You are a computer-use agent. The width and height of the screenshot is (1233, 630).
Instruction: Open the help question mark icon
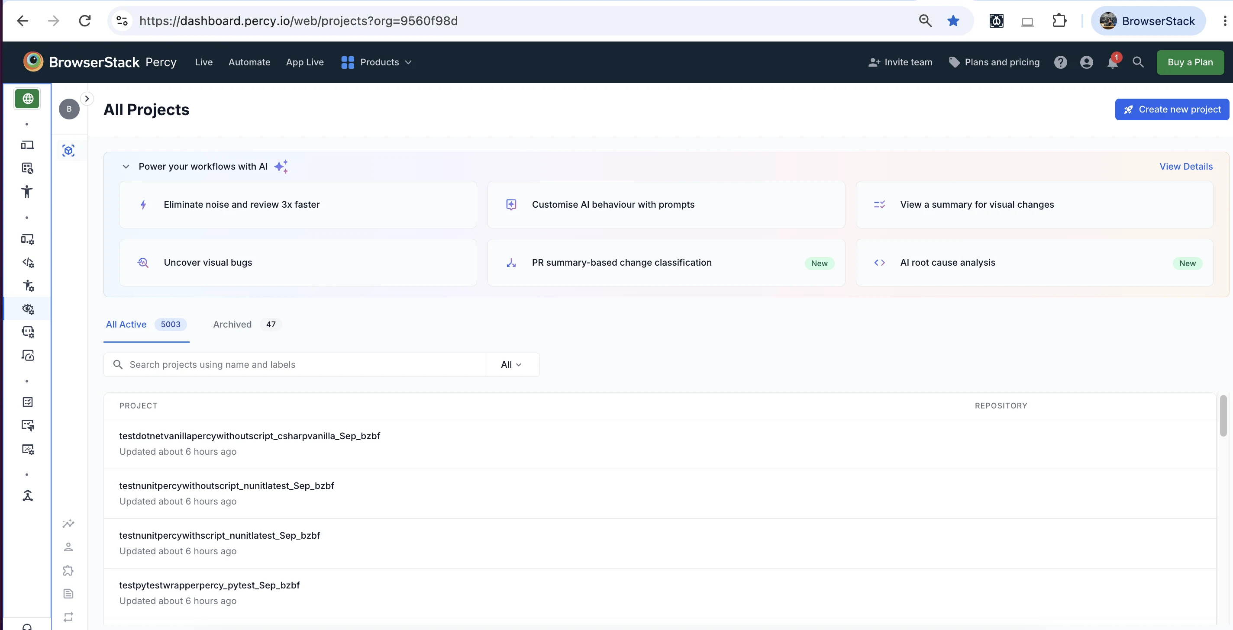point(1060,62)
